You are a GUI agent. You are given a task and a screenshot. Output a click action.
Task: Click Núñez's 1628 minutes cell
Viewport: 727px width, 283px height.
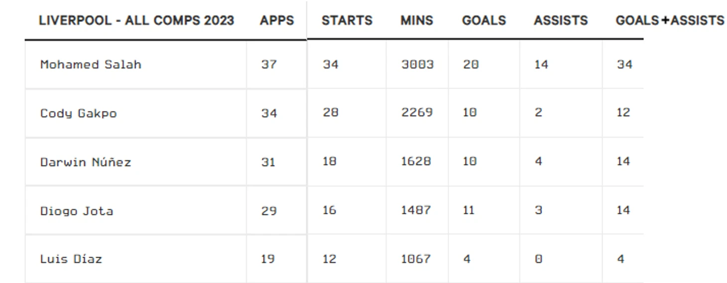coord(416,162)
